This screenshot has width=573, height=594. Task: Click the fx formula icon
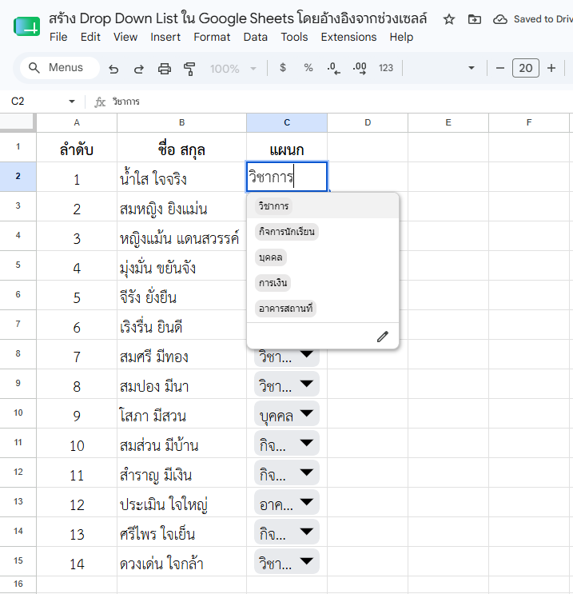coord(100,102)
